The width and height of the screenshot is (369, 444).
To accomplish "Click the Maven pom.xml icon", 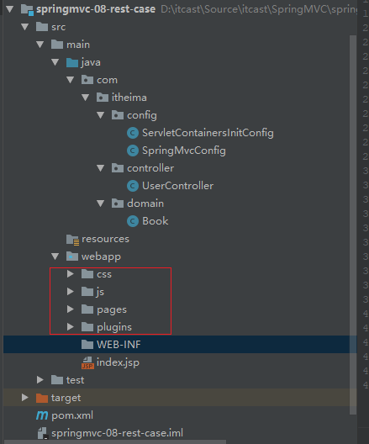I will point(42,415).
